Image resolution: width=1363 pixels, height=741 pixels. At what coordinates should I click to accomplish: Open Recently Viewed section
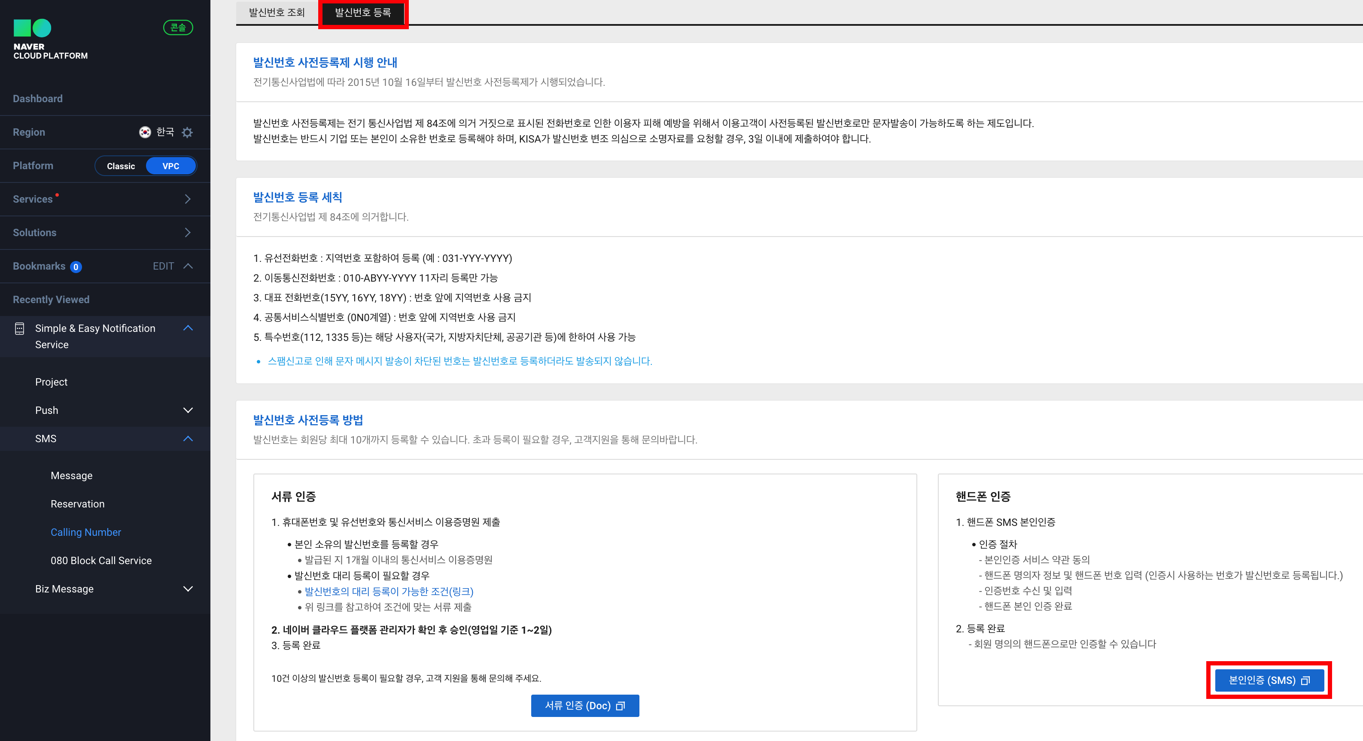point(51,299)
